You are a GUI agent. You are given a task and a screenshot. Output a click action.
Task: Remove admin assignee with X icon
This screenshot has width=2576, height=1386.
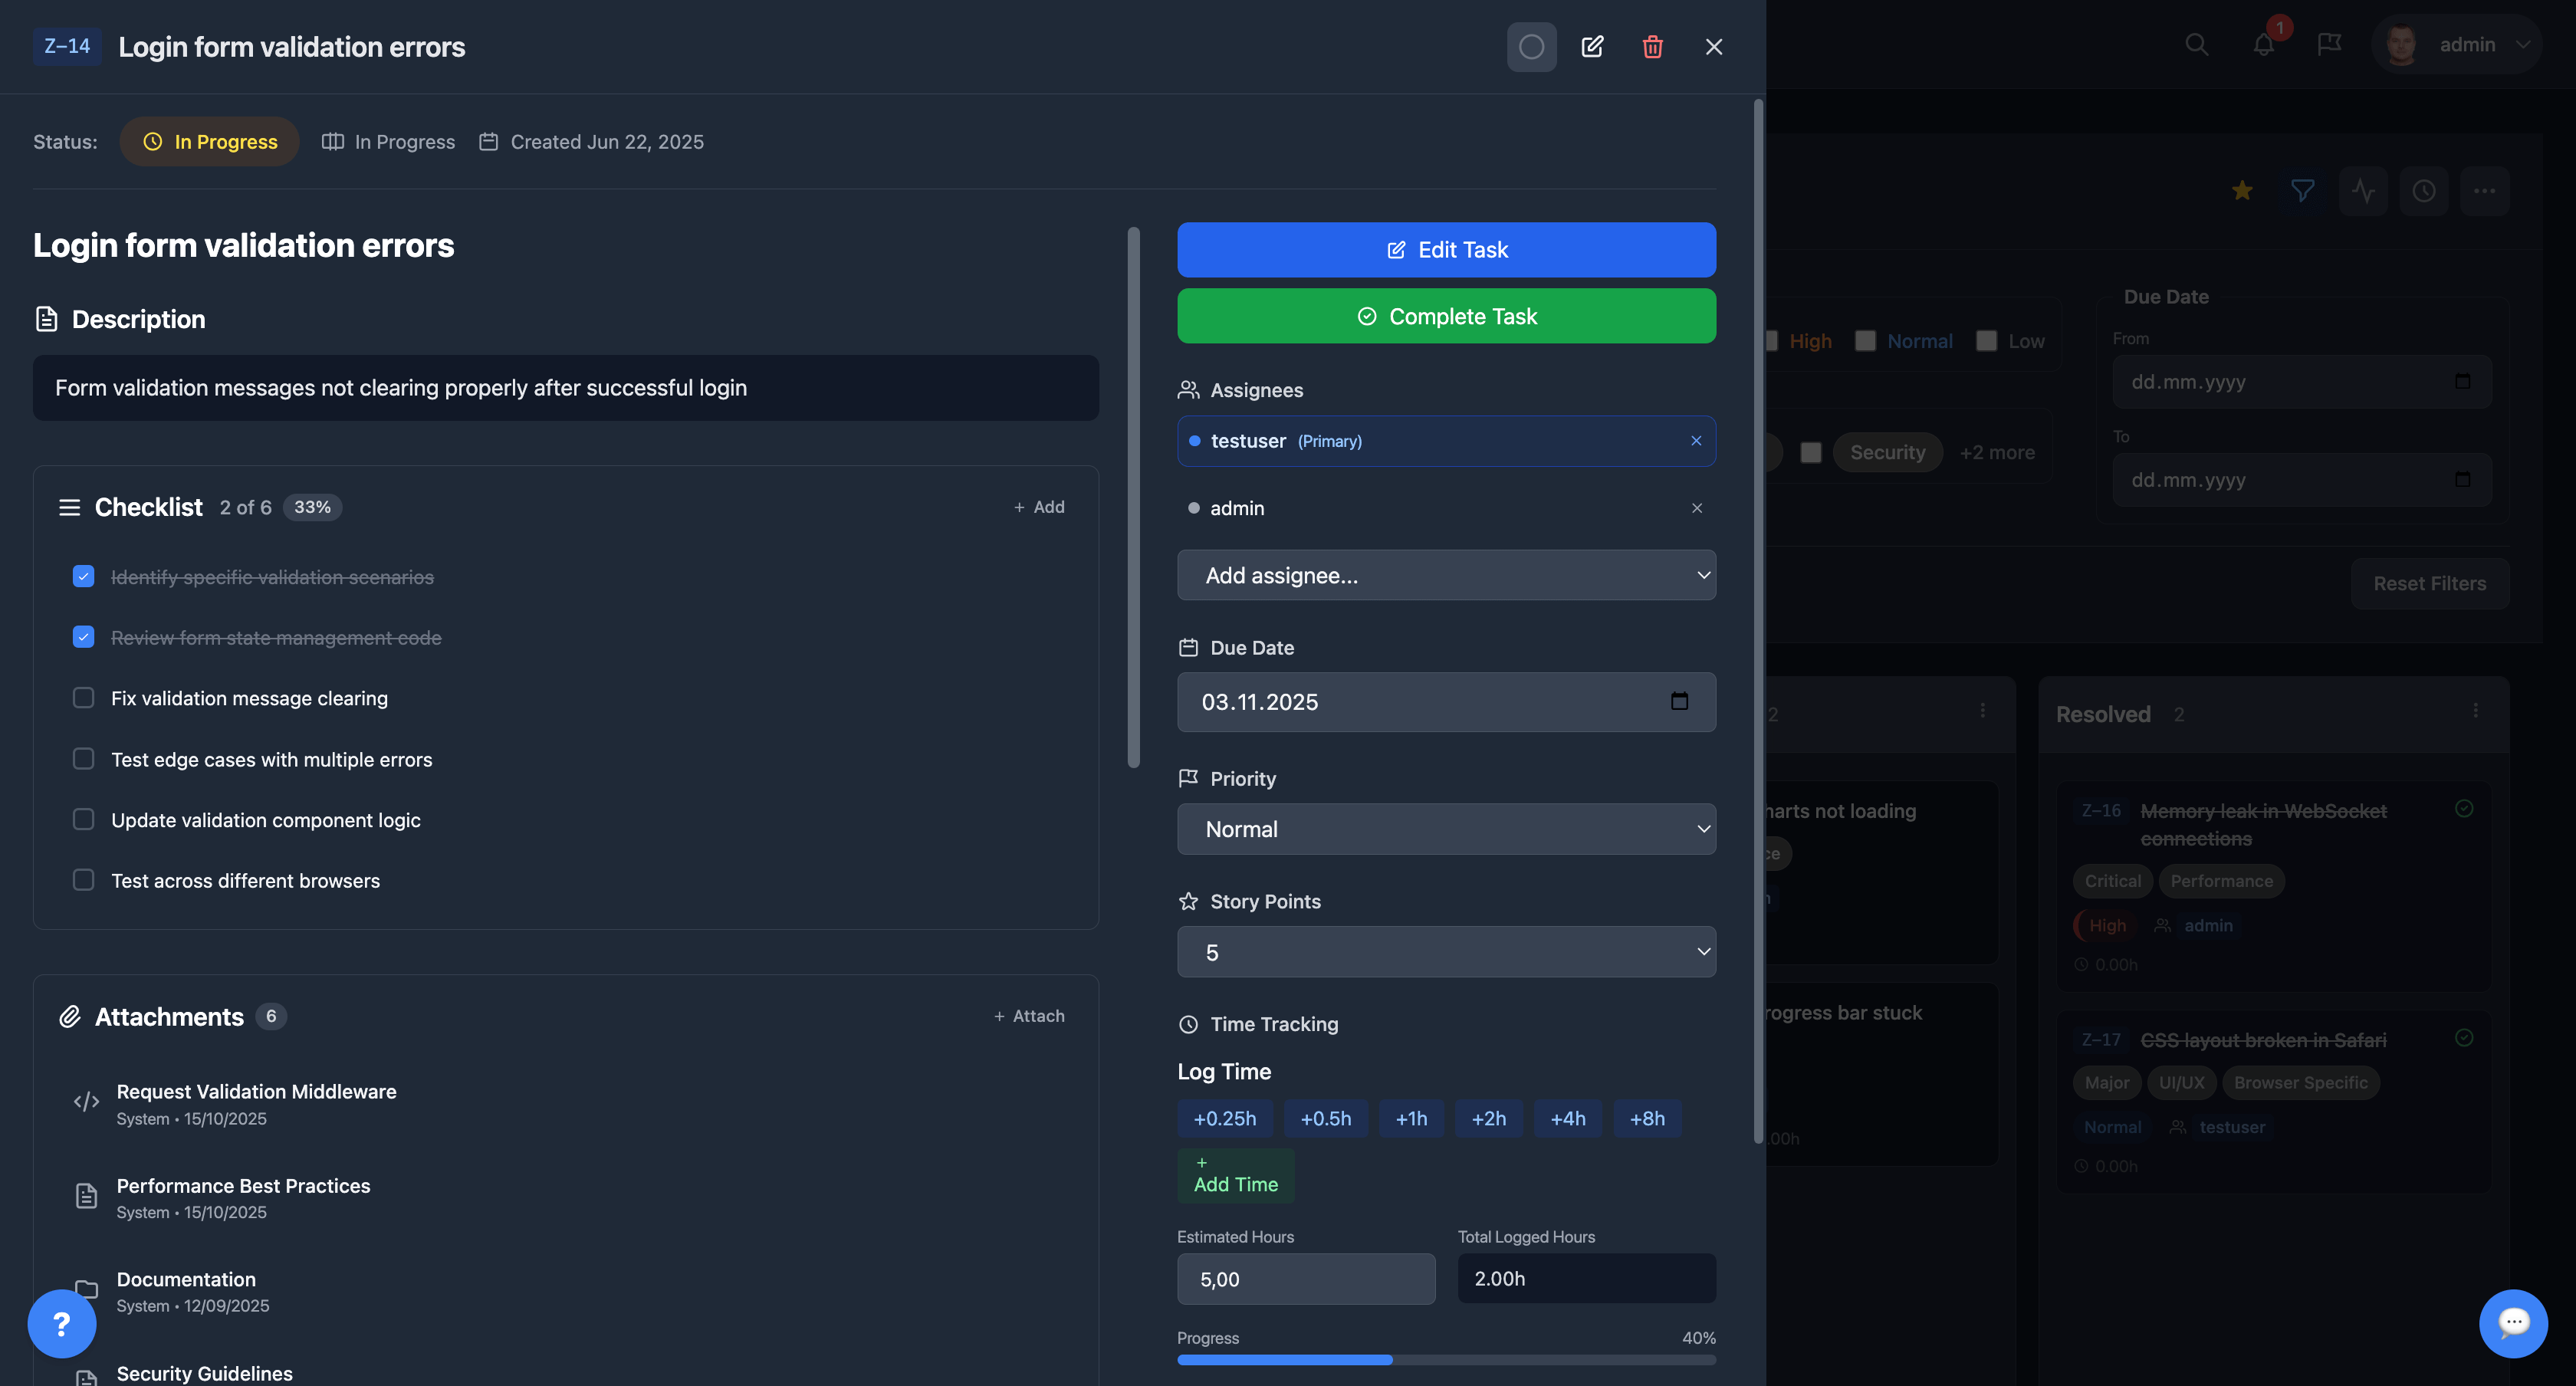pos(1696,508)
